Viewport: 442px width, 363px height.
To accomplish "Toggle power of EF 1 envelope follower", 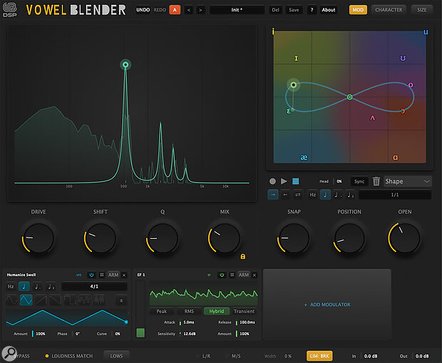I will tap(222, 275).
